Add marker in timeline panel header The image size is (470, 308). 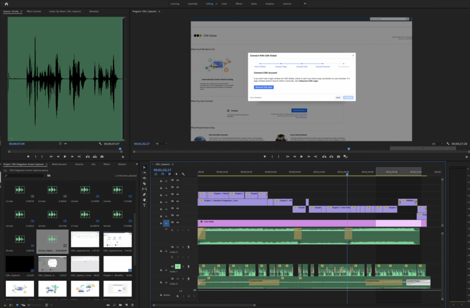coord(176,174)
